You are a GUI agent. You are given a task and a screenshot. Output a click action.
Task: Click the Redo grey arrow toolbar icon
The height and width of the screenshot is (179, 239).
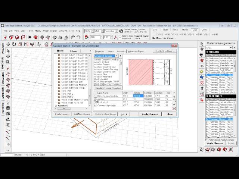tap(78, 37)
